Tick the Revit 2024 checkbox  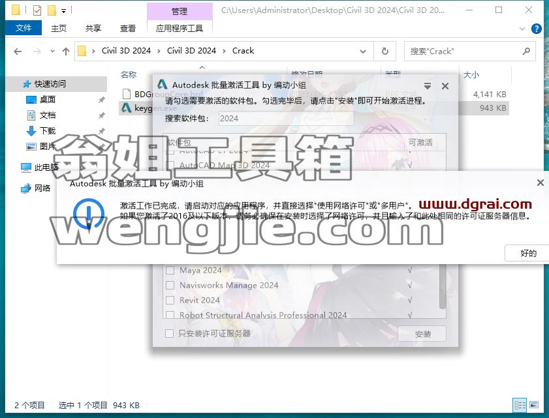click(170, 300)
